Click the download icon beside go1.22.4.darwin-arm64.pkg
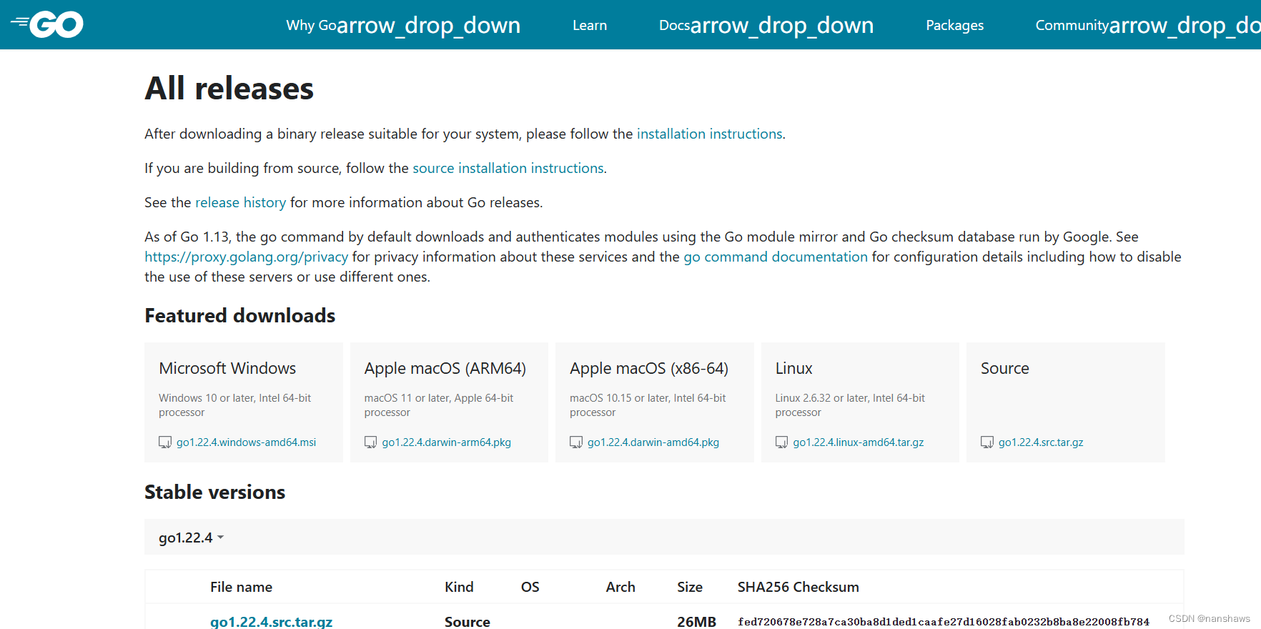The image size is (1261, 629). (370, 442)
